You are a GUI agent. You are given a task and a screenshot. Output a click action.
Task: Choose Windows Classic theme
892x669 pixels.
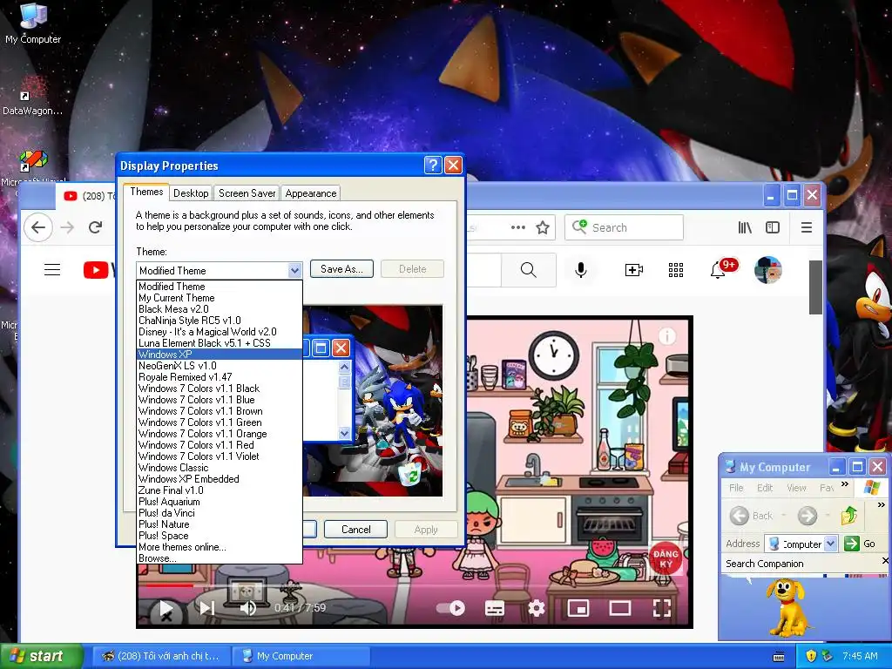click(x=219, y=468)
